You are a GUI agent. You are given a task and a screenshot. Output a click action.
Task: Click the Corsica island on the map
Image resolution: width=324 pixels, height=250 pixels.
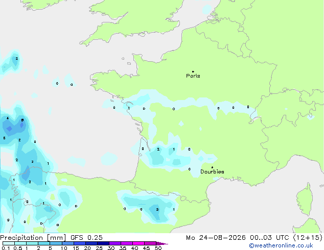(305, 199)
